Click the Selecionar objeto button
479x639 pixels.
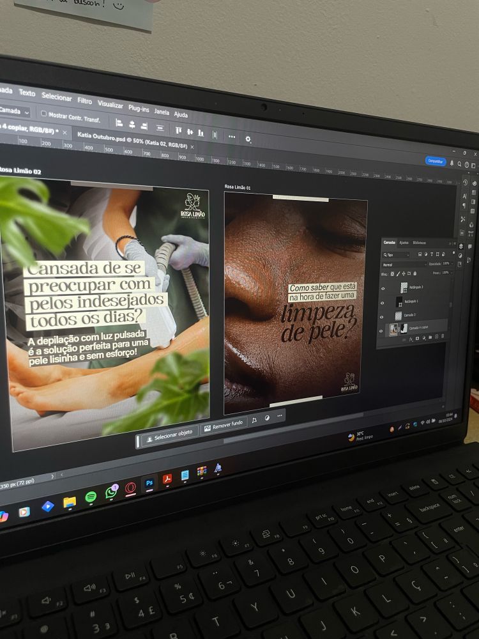(171, 436)
